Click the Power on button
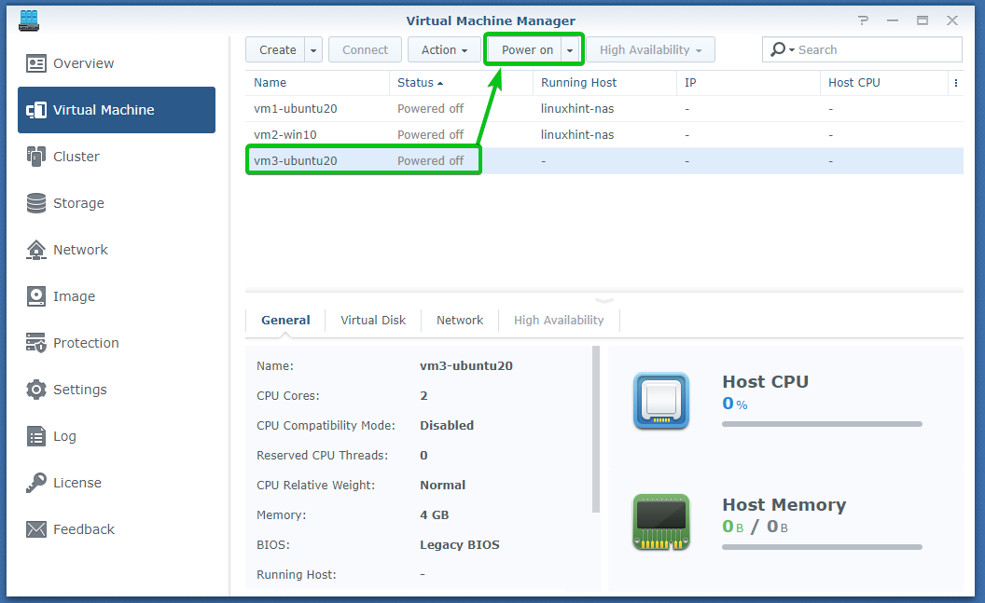Screen dimensions: 985x603 526,50
